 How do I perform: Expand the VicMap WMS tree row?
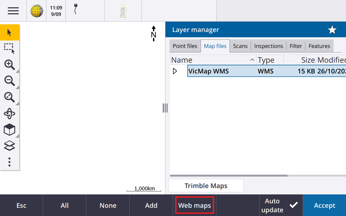[x=175, y=71]
